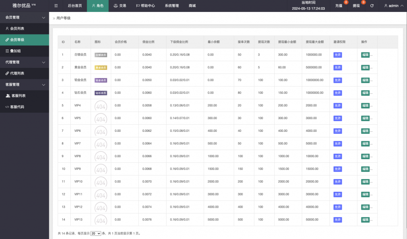The image size is (407, 239).
Task: Click 编辑 button for VIP10 row
Action: (365, 182)
